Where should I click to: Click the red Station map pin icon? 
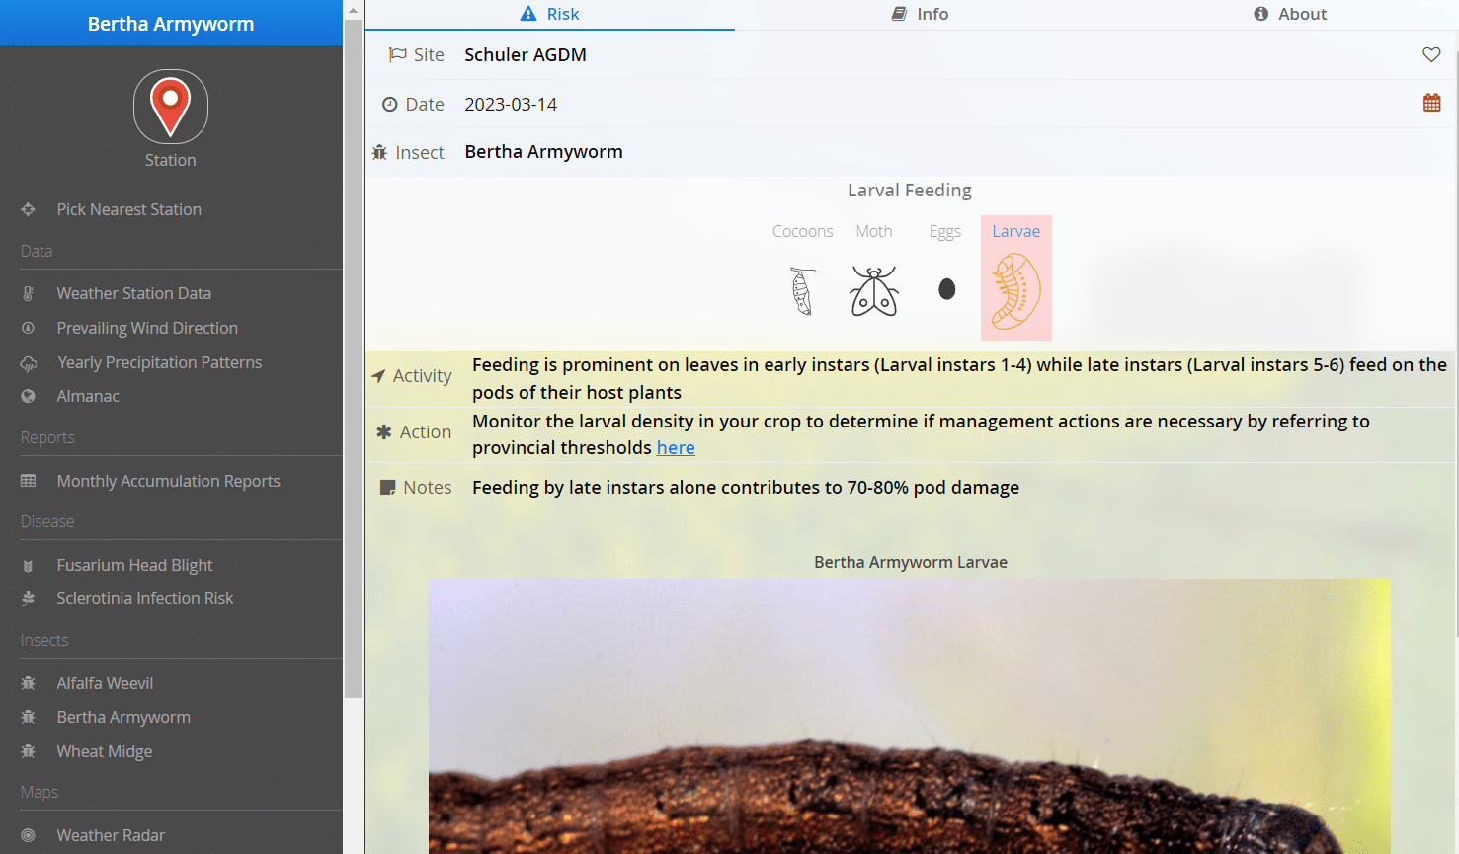coord(170,106)
